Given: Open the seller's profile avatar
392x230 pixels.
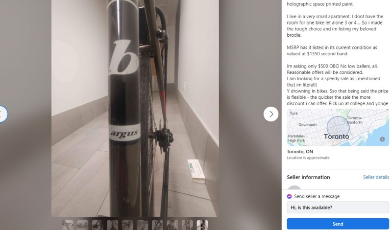Looking at the screenshot, I should pyautogui.click(x=294, y=187).
